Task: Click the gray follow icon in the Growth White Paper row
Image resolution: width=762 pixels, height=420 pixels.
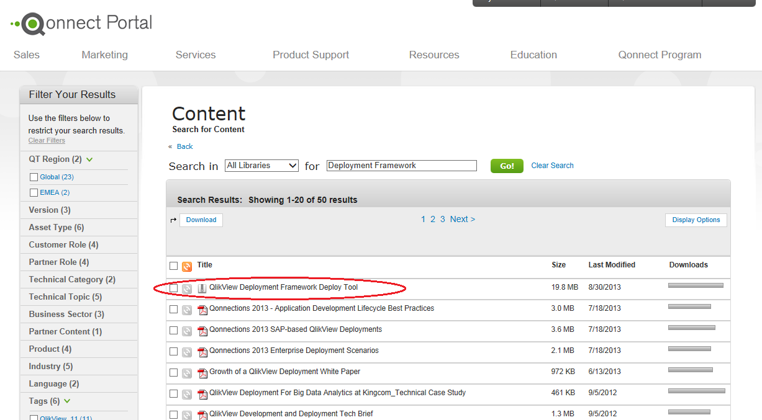Action: click(x=187, y=373)
